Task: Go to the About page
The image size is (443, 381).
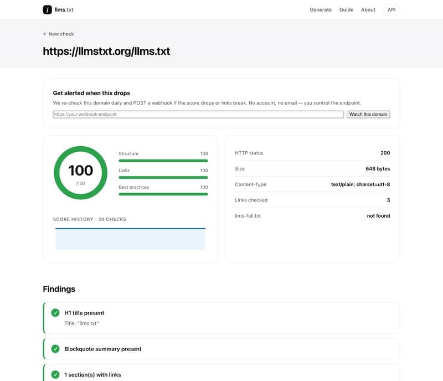Action: coord(368,9)
